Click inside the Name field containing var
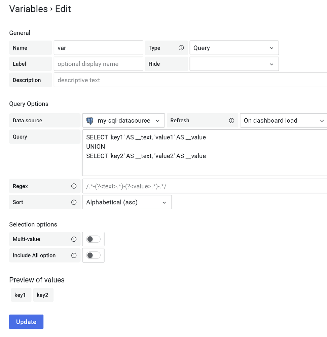Image resolution: width=327 pixels, height=337 pixels. (98, 48)
